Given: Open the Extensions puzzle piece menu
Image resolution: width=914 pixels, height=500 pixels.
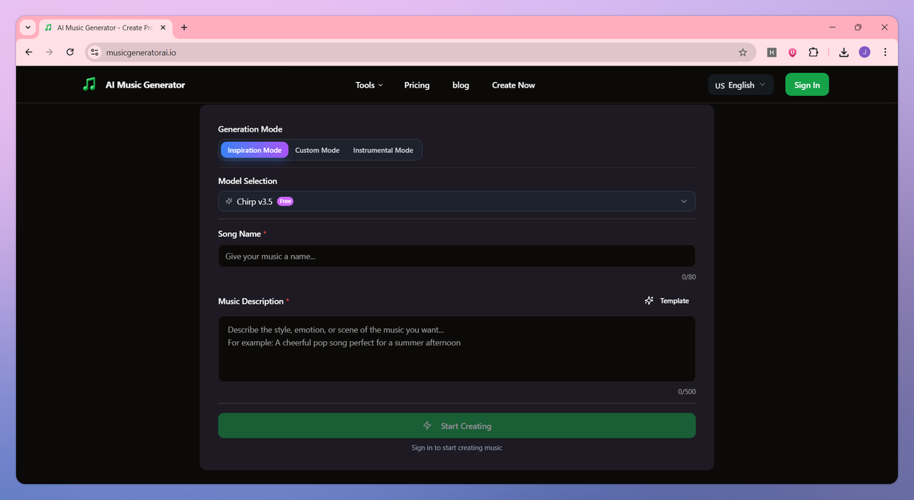Looking at the screenshot, I should pos(813,53).
